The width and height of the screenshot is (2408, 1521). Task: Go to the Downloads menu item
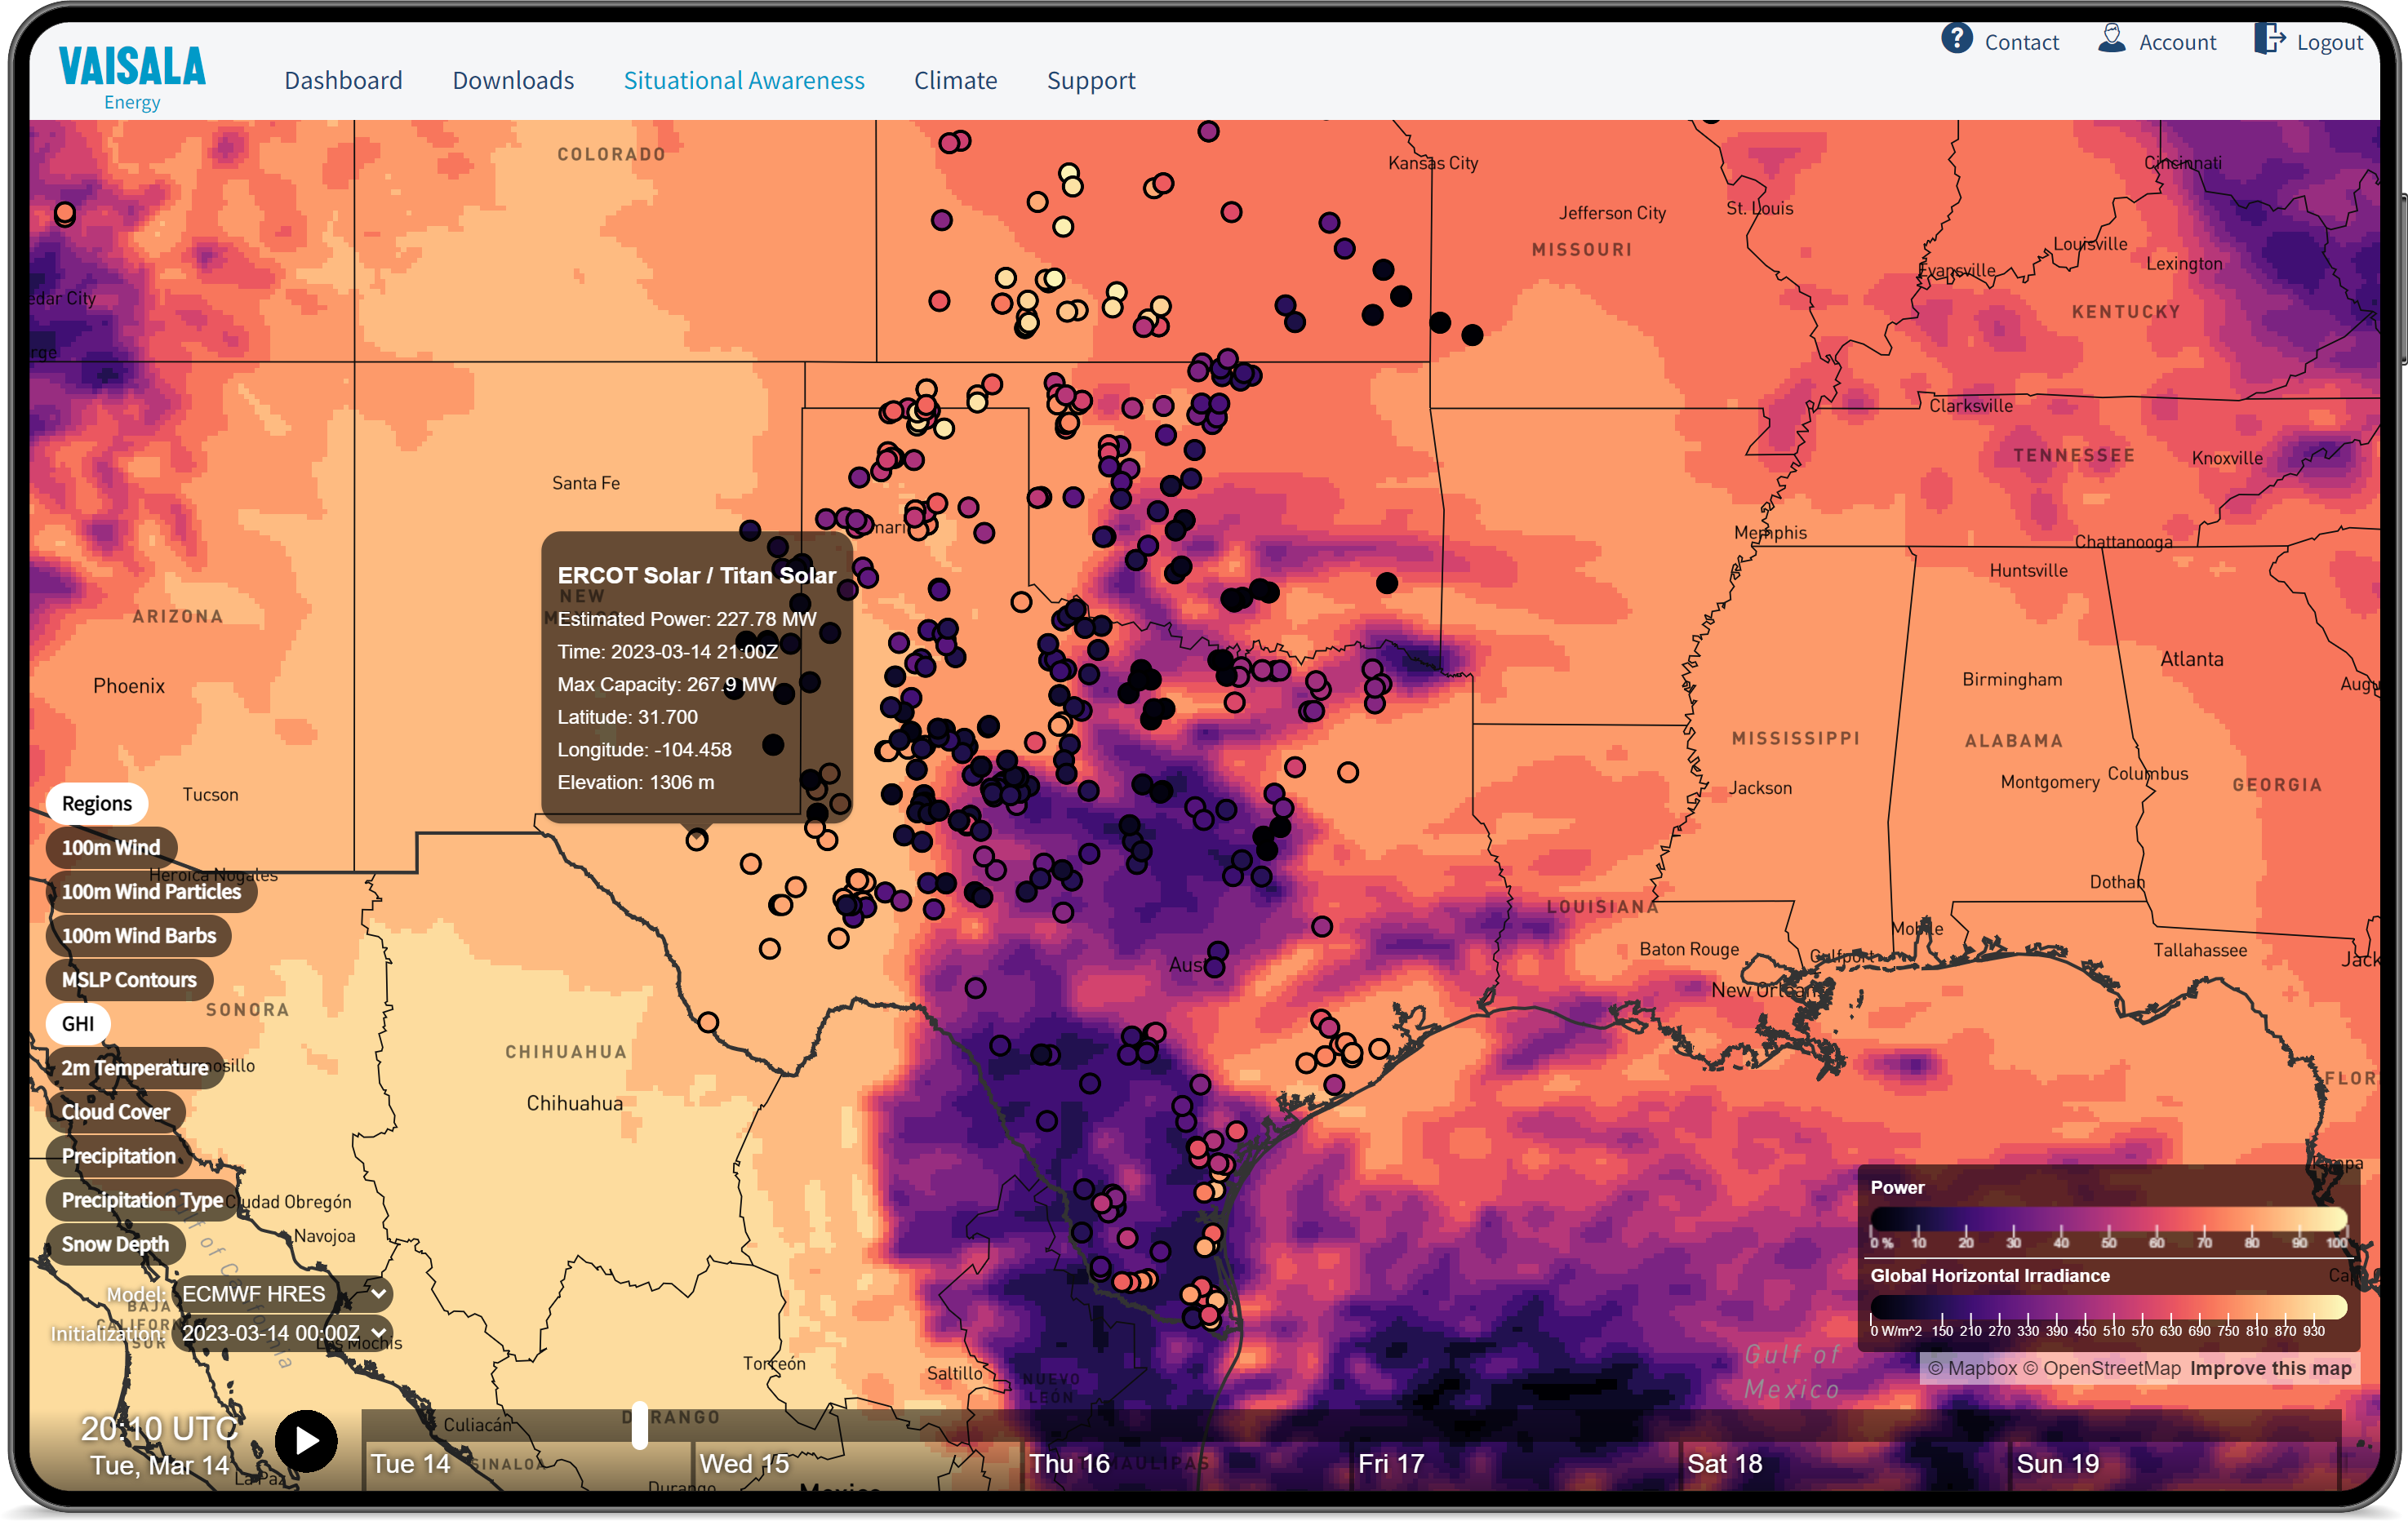click(513, 80)
